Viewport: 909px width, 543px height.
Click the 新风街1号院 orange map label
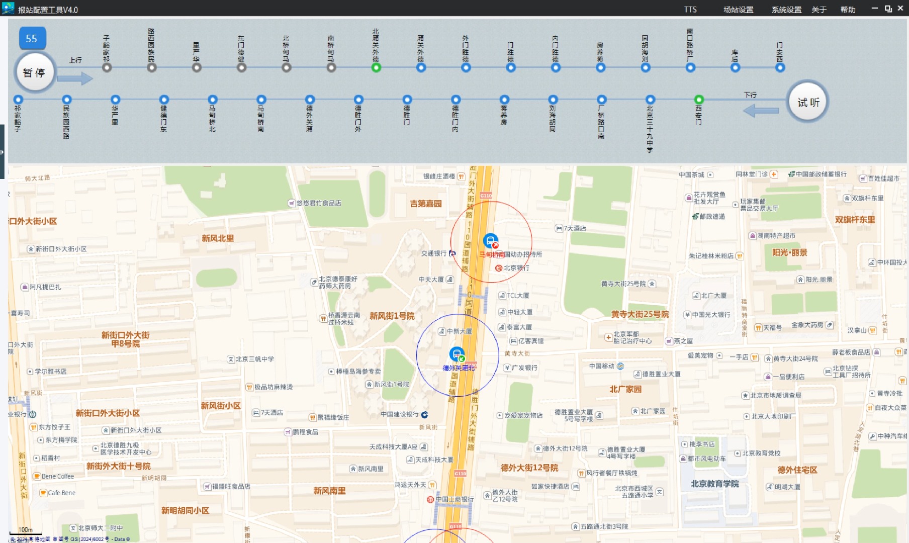392,316
